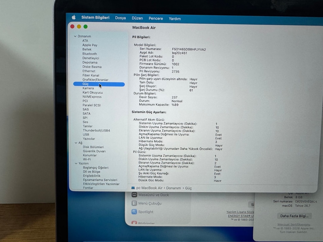The height and width of the screenshot is (242, 323).
Task: Open the Yardım menu
Action: click(x=175, y=19)
